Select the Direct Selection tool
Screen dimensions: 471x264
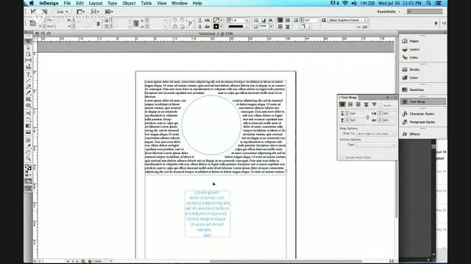point(28,48)
